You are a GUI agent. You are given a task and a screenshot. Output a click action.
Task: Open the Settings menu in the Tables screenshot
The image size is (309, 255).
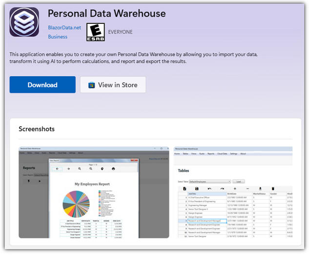point(234,154)
